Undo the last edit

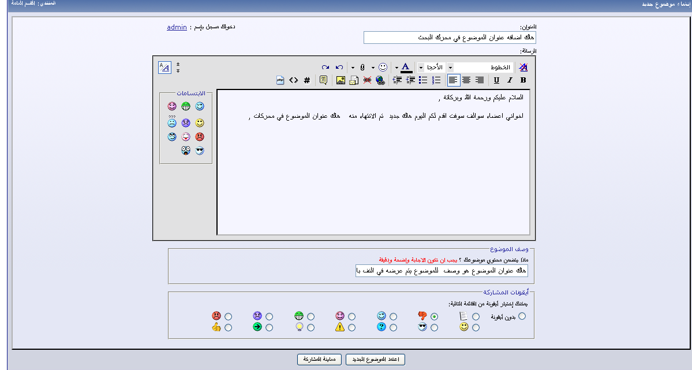(339, 68)
